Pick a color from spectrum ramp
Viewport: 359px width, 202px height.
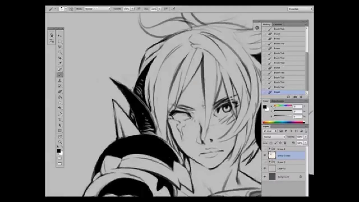(x=283, y=122)
